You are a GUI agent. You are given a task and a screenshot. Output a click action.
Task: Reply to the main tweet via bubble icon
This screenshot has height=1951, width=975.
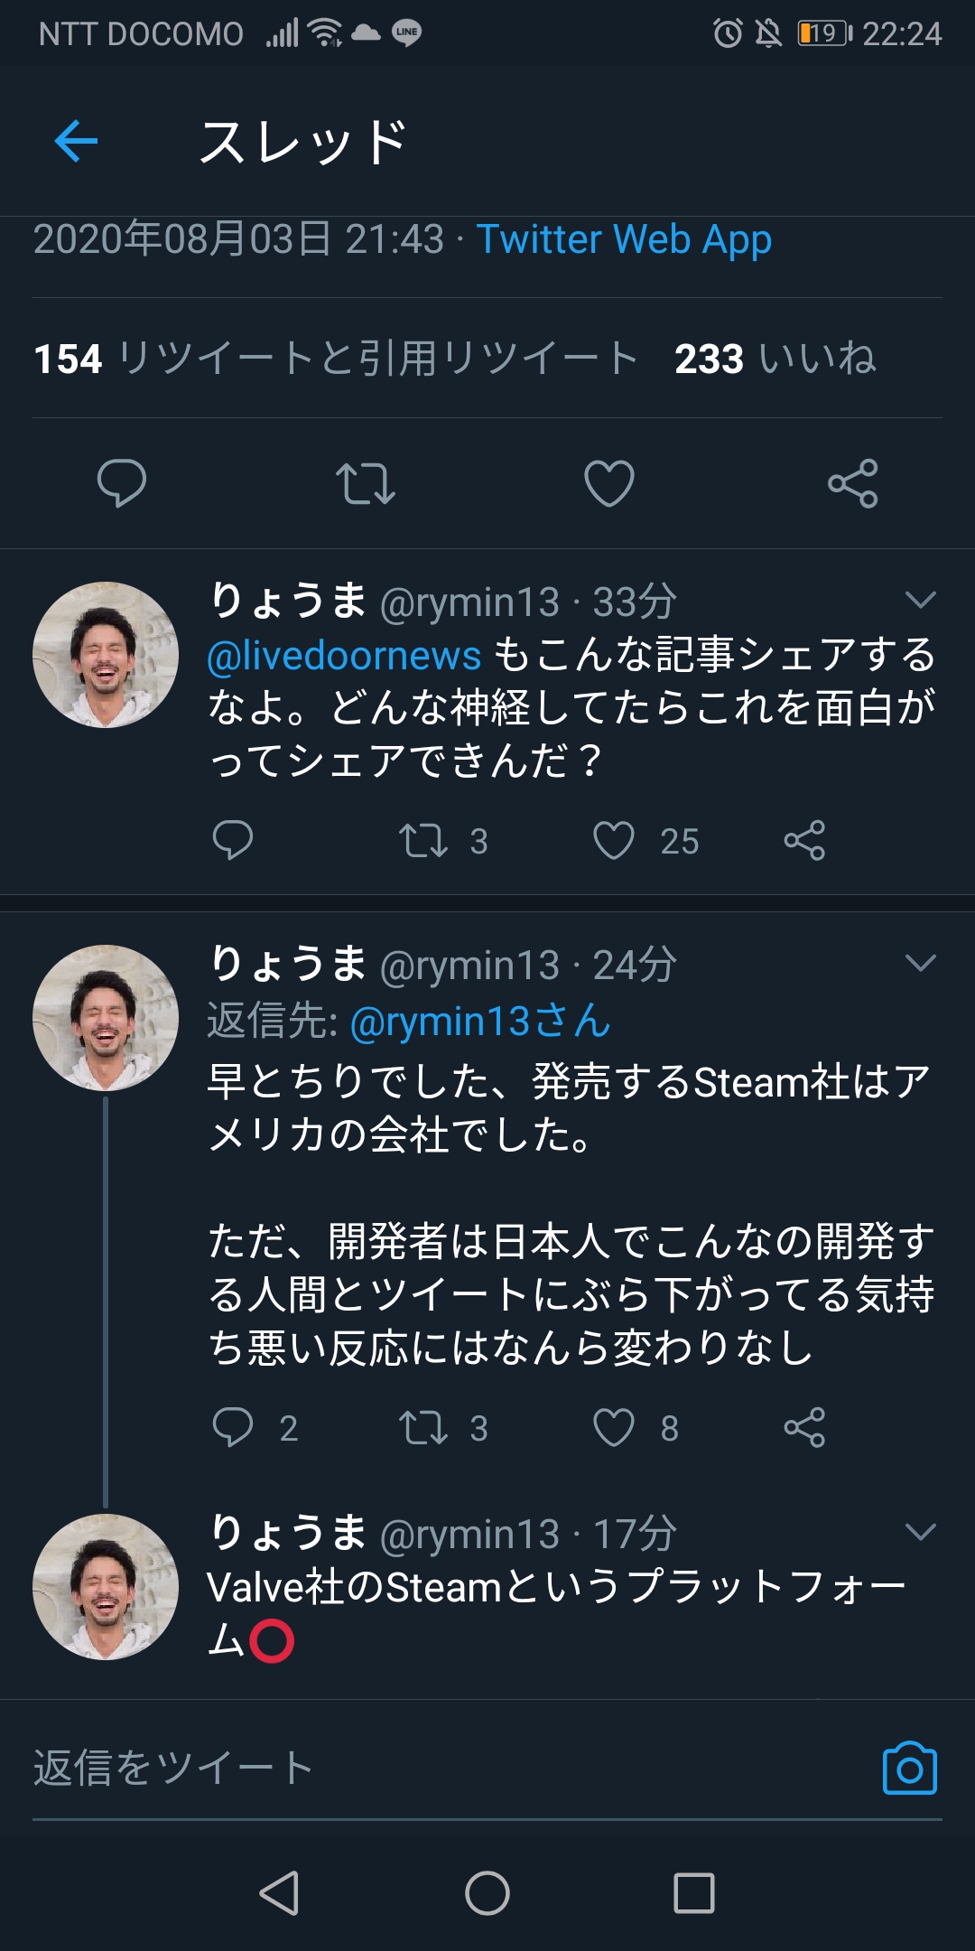pyautogui.click(x=122, y=482)
